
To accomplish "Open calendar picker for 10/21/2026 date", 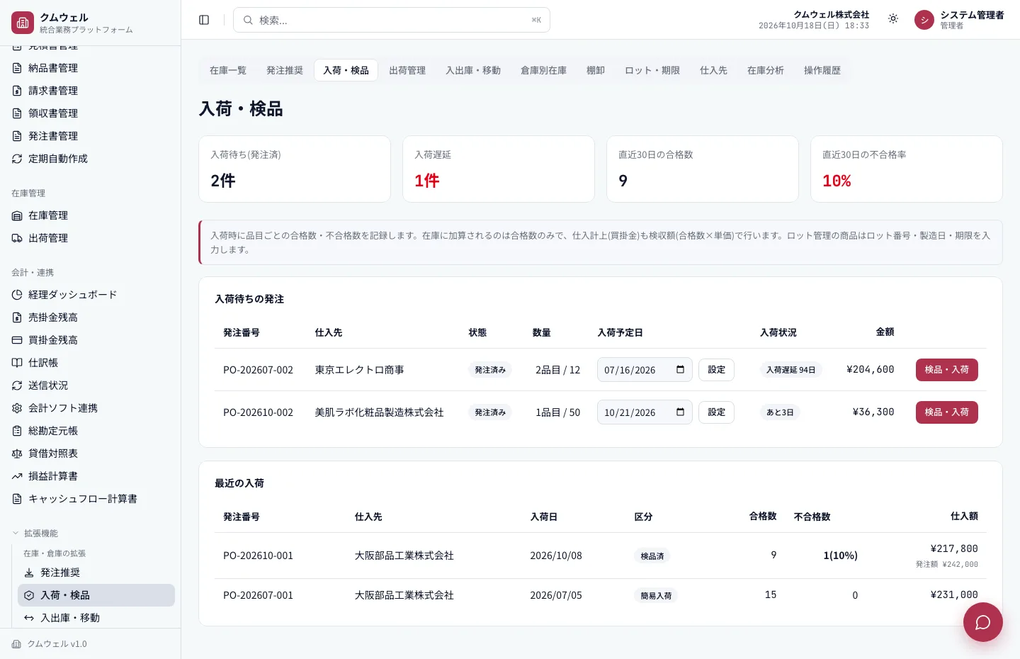I will pyautogui.click(x=680, y=412).
